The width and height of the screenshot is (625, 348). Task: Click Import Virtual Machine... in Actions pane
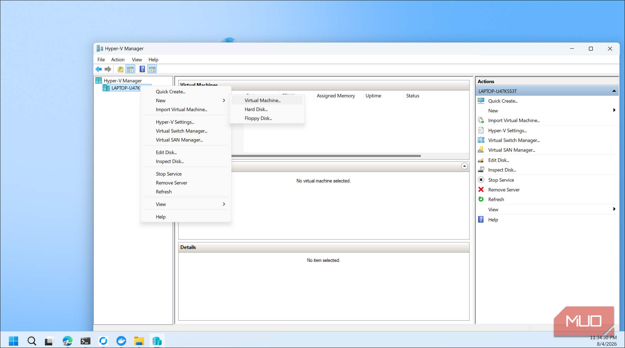pyautogui.click(x=514, y=120)
